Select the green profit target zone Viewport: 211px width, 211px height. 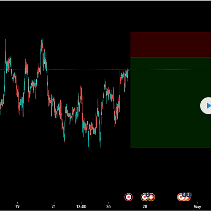(x=170, y=103)
